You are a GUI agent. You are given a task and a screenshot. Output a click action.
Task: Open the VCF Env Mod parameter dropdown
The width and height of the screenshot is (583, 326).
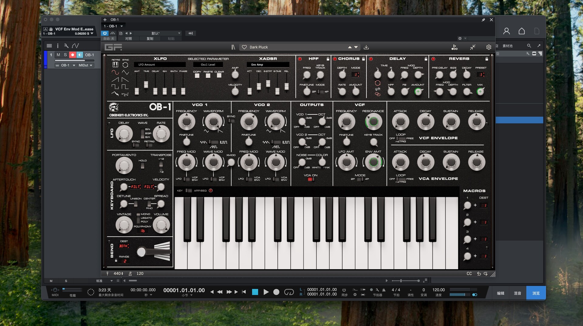[92, 33]
